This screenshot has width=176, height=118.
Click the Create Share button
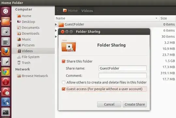pyautogui.click(x=135, y=104)
